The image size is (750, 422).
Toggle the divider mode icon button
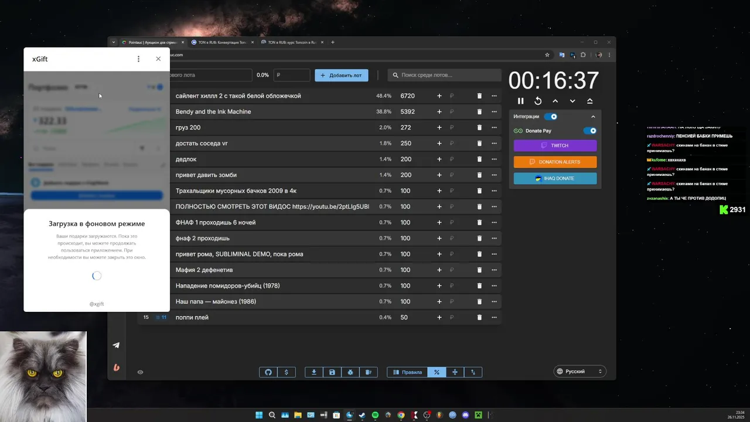(455, 372)
